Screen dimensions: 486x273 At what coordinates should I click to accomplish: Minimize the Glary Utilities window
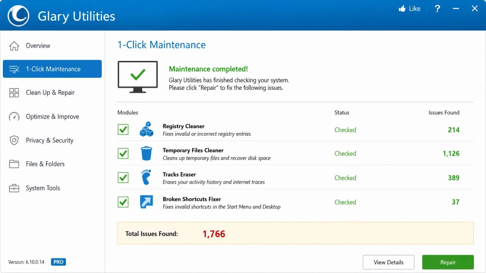click(x=456, y=8)
